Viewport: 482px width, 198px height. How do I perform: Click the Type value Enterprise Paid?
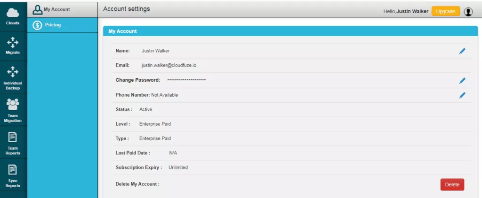[155, 138]
